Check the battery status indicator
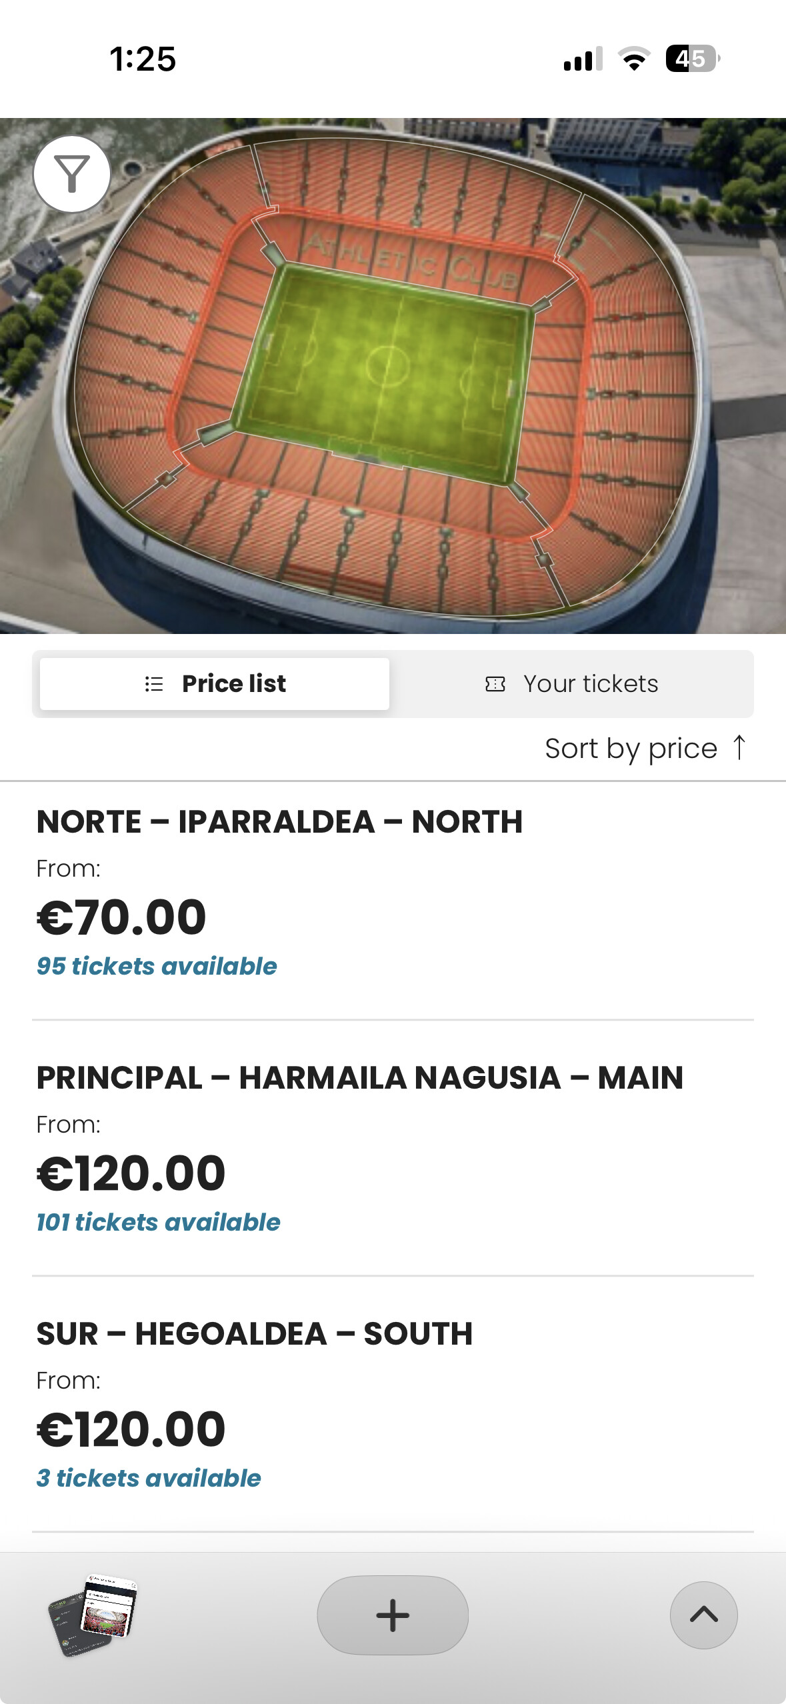This screenshot has width=786, height=1704. coord(692,59)
